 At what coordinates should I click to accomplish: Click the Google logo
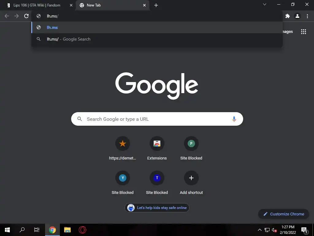coord(157,86)
